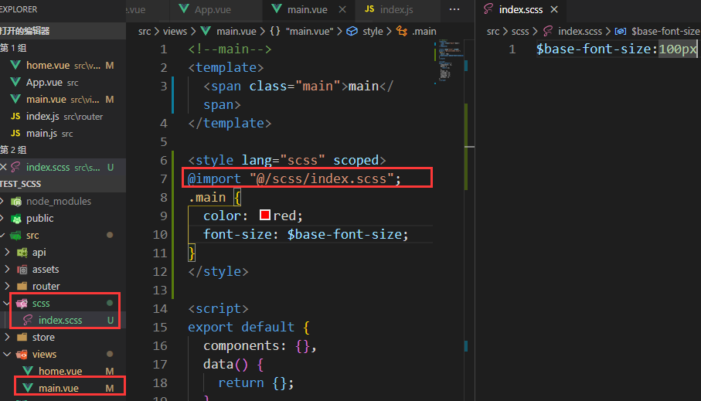Click the pink scss folder icon
701x401 pixels.
(x=22, y=304)
